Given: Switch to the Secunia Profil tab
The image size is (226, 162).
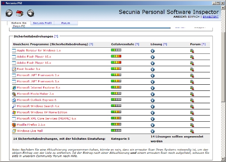Looking at the screenshot, I should point(42,23).
